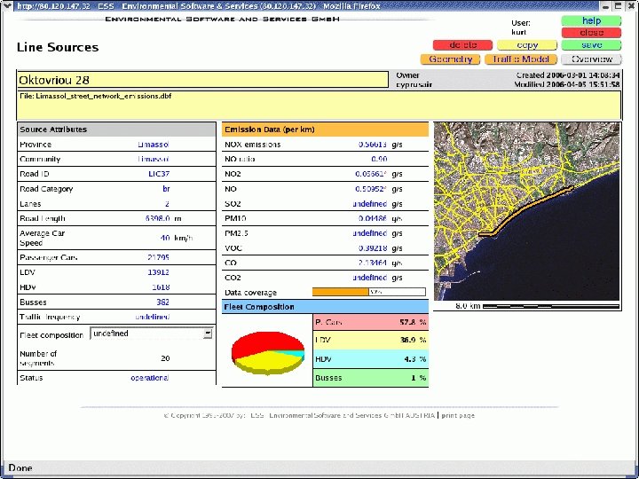This screenshot has width=639, height=479.
Task: Open the window menu icon in title bar
Action: 7,5
